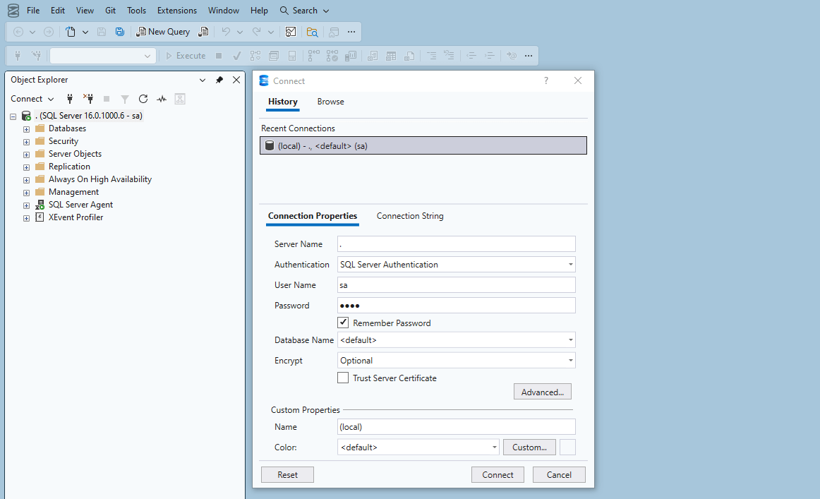The image size is (820, 499).
Task: Collapse the SQL Server 16.0.1000.6 root node
Action: click(x=13, y=116)
